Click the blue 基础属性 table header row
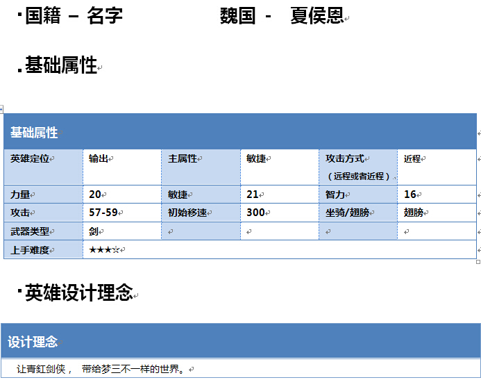Image resolution: width=481 pixels, height=380 pixels. pos(240,132)
